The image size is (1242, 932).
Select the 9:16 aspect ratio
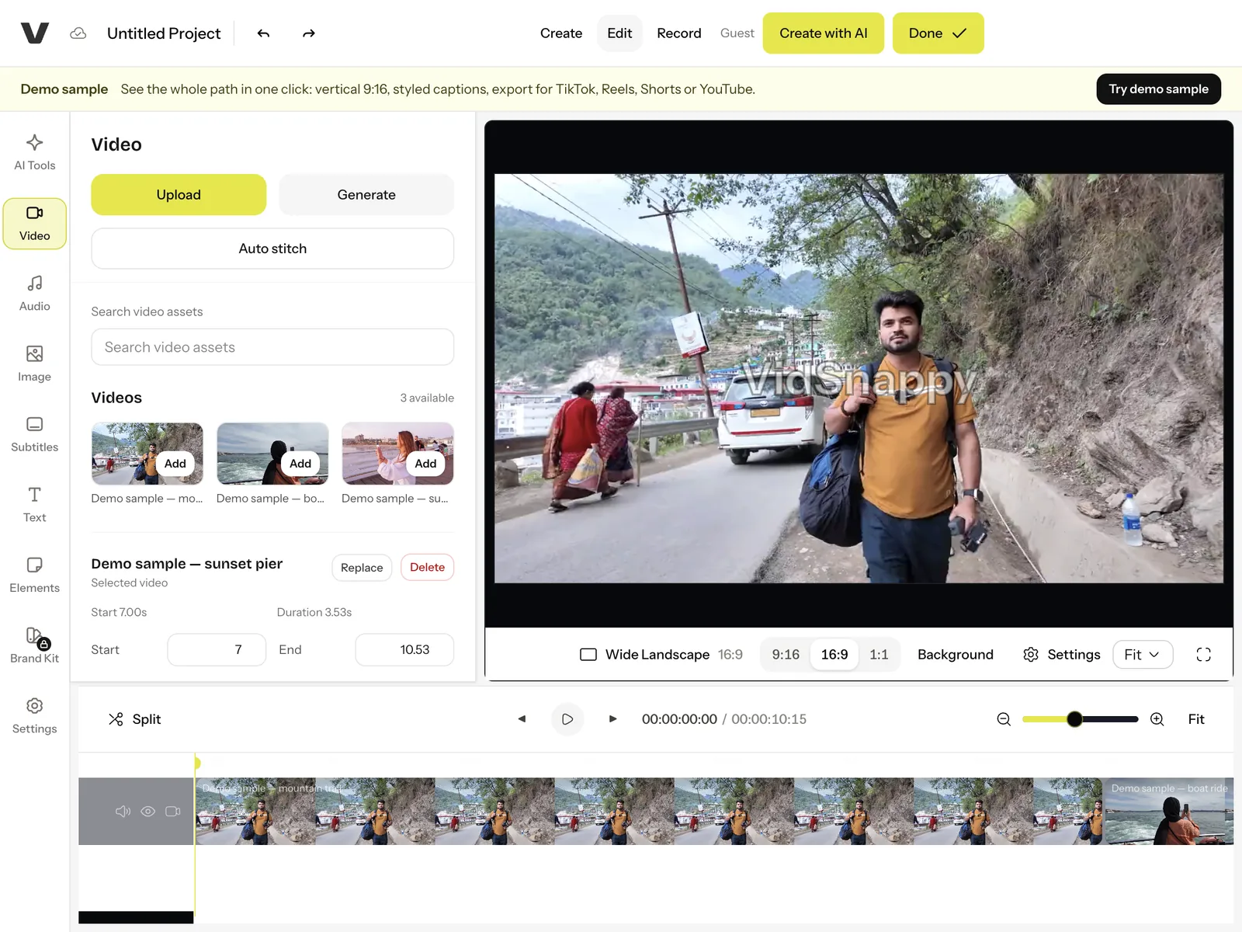click(786, 655)
